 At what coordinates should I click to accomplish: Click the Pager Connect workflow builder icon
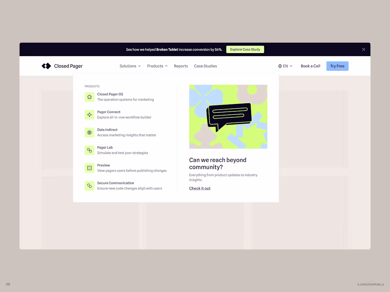tap(89, 115)
